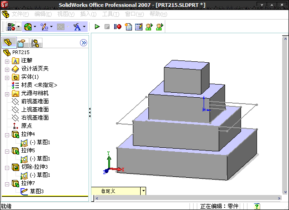Open the macro toolbar icon with traffic light

click(x=11, y=27)
